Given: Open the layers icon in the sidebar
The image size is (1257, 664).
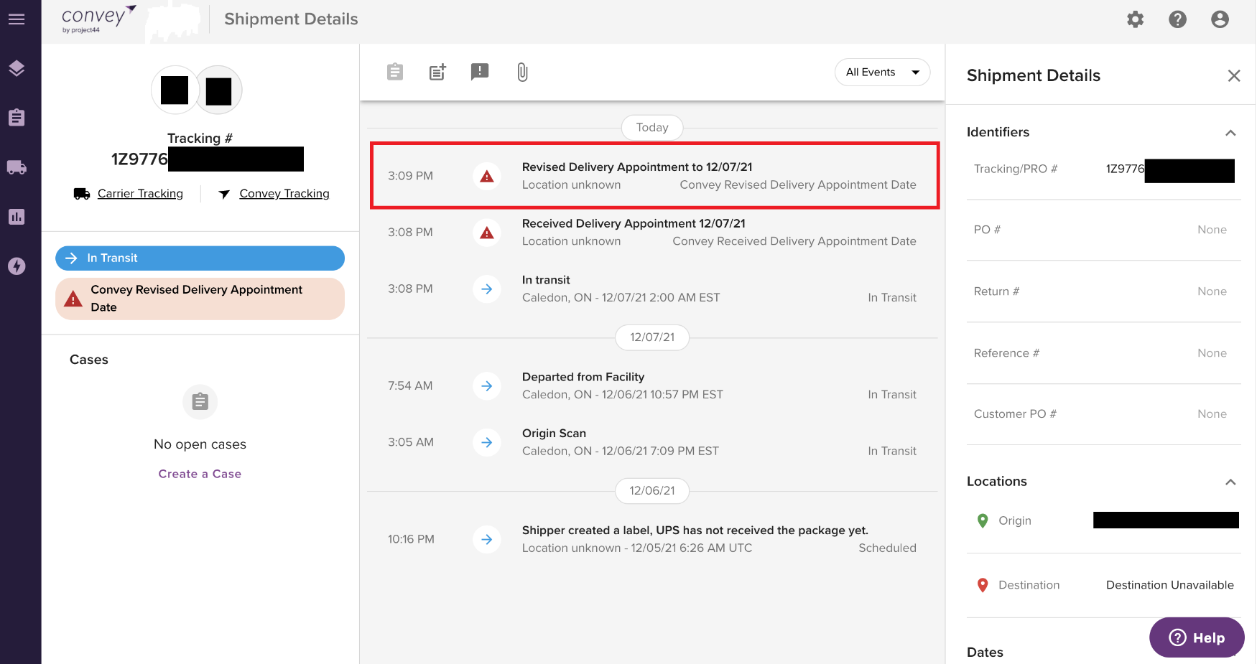Looking at the screenshot, I should pyautogui.click(x=17, y=68).
